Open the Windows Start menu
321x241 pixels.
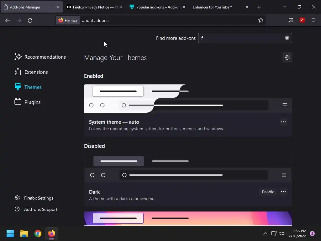pyautogui.click(x=10, y=233)
